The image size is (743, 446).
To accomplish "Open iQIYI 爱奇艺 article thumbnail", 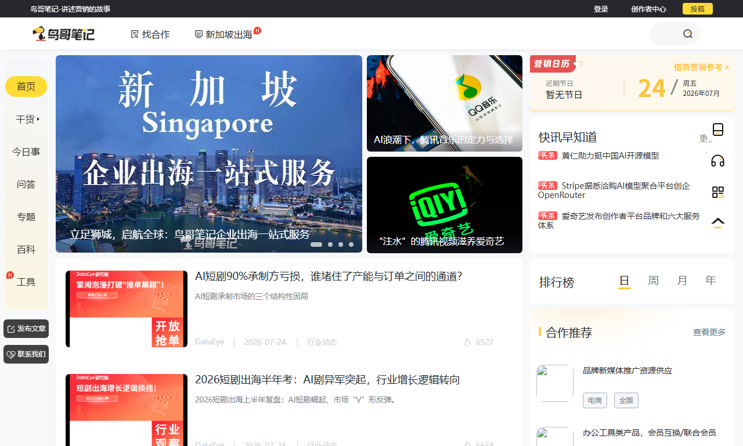I will click(x=445, y=205).
